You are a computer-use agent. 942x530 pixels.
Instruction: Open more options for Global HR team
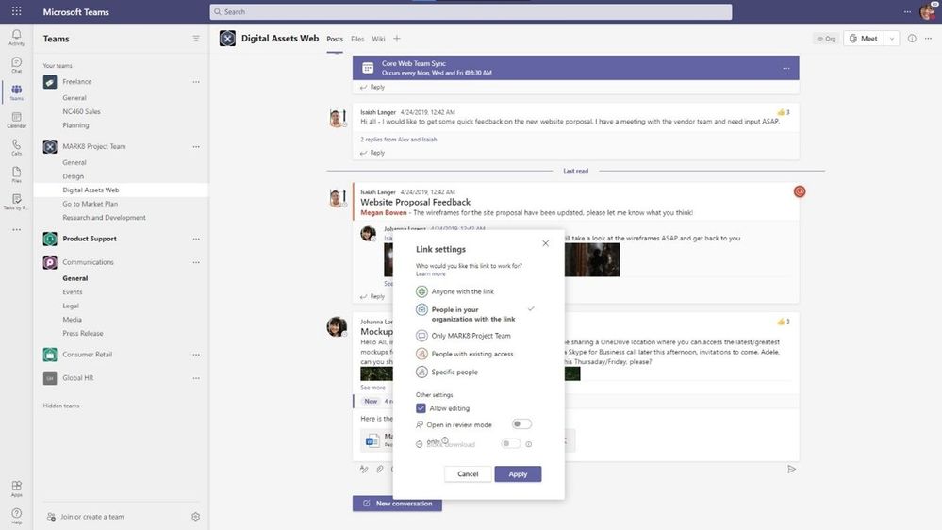(x=196, y=378)
